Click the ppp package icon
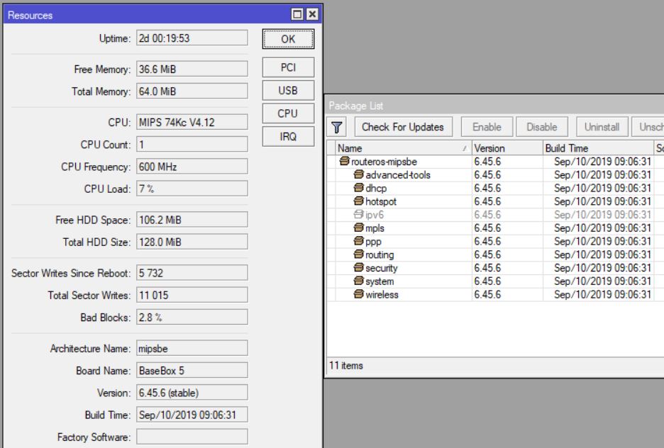This screenshot has height=448, width=664. click(359, 241)
